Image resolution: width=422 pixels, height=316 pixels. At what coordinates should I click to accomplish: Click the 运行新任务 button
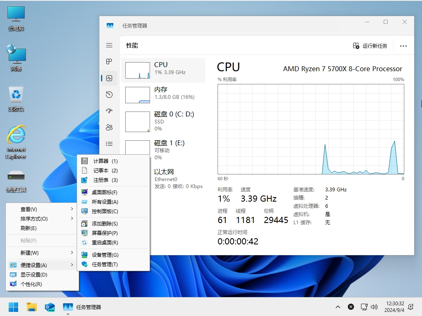370,46
